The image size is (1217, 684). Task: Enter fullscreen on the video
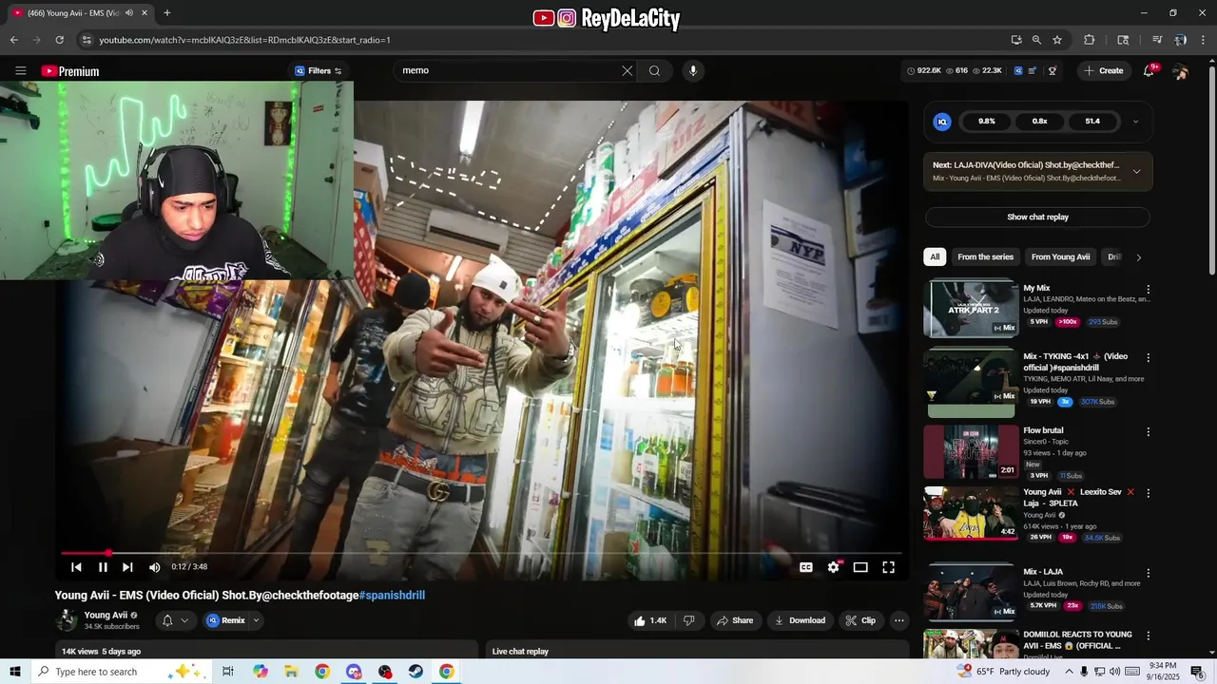tap(888, 567)
